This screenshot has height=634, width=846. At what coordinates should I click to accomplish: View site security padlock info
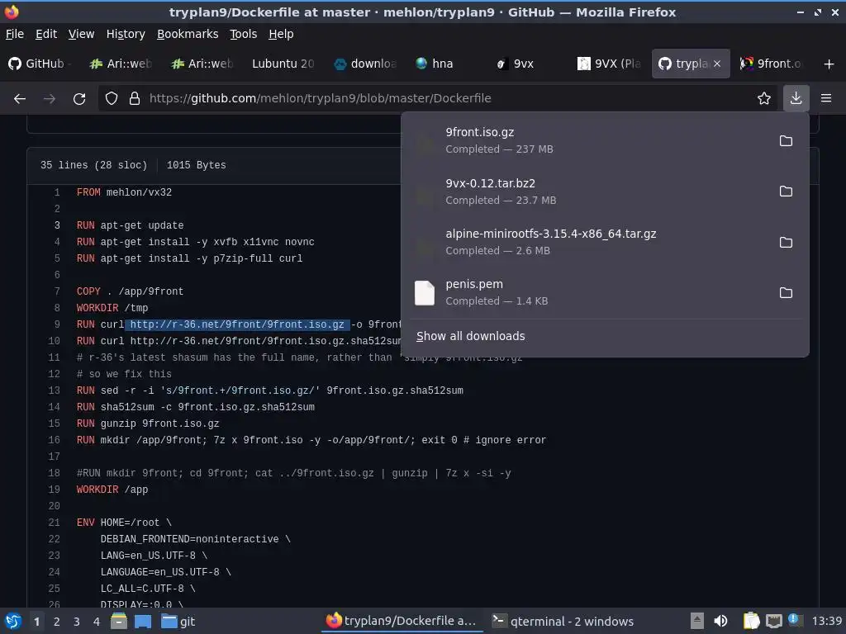135,98
